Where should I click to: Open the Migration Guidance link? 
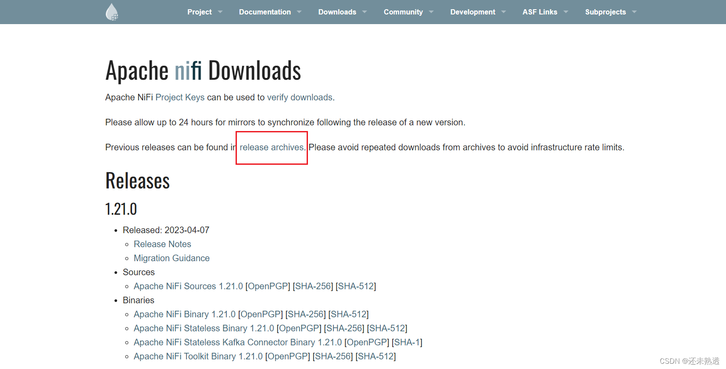coord(172,258)
